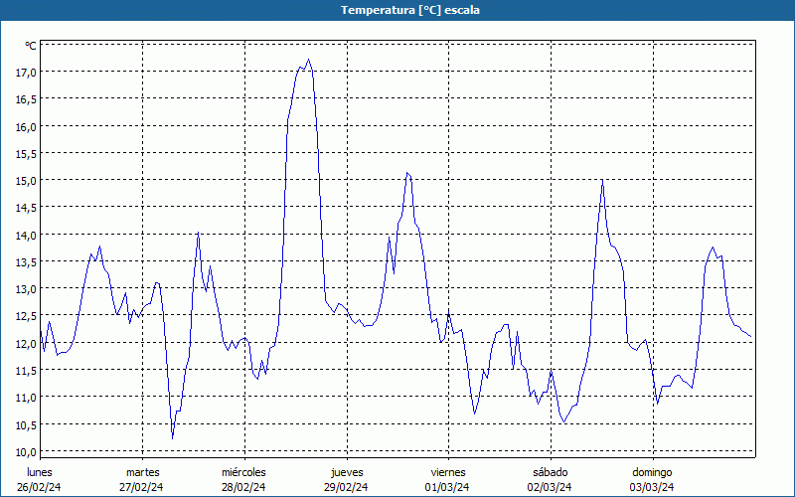Select the 11,5 y-axis label
Viewport: 795px width, 497px height.
coord(26,371)
